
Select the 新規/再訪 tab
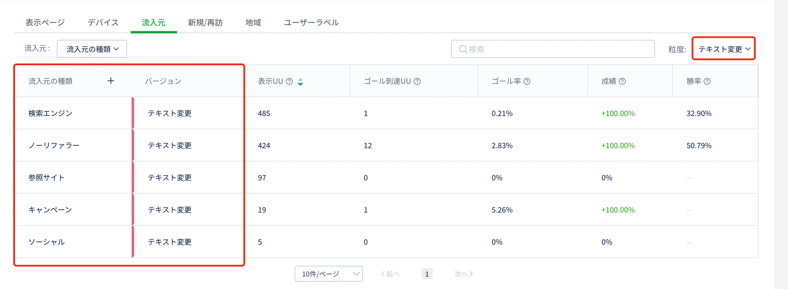tap(205, 23)
